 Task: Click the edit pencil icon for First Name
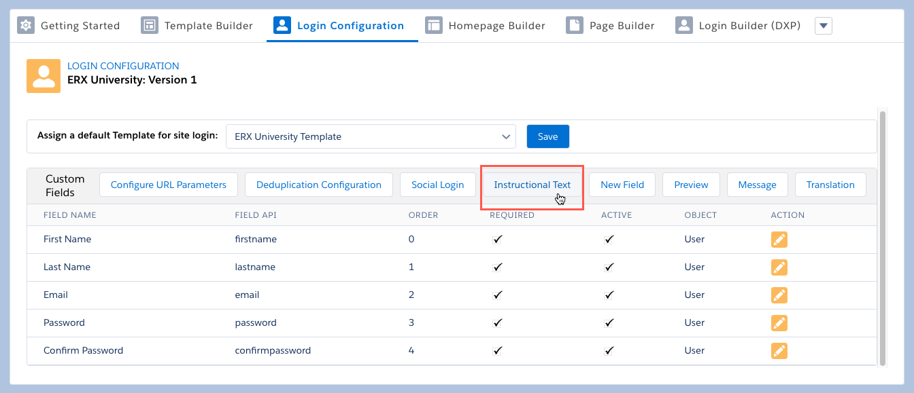coord(779,240)
